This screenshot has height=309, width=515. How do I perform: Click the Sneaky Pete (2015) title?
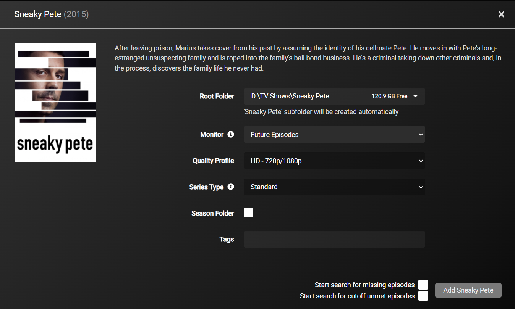52,14
